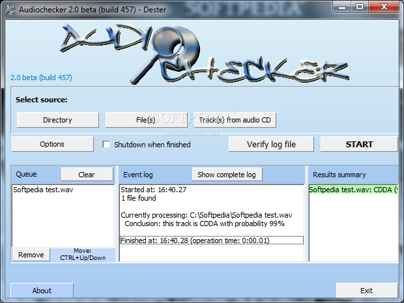The image size is (404, 303).
Task: Clear the queue list
Action: [87, 175]
